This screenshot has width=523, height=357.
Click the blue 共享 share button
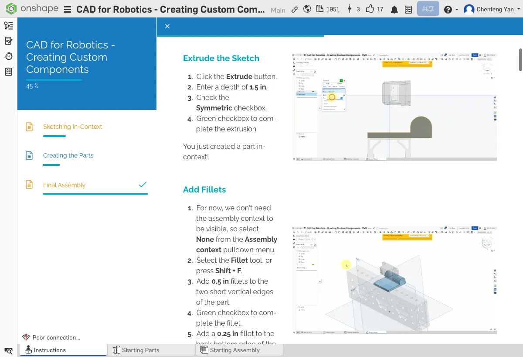coord(428,9)
